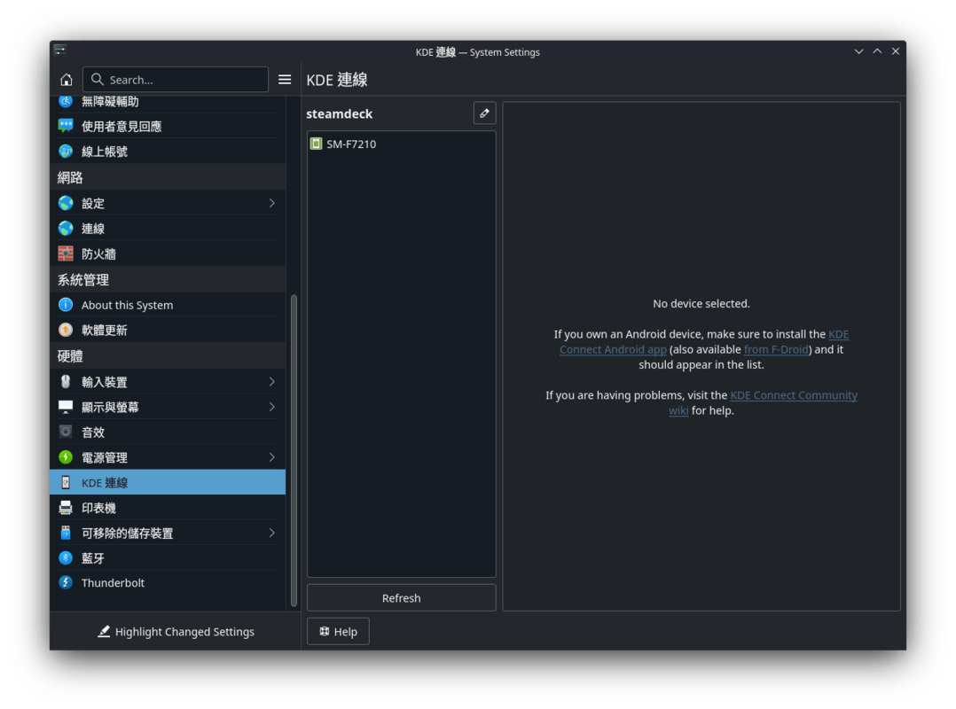Click the green phone icon next to SM-F7210
Viewport: 956px width, 709px height.
316,144
